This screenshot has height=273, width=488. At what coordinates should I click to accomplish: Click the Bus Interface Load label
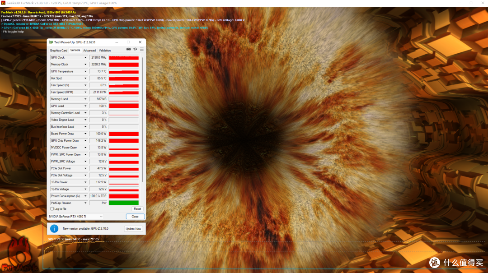[62, 127]
